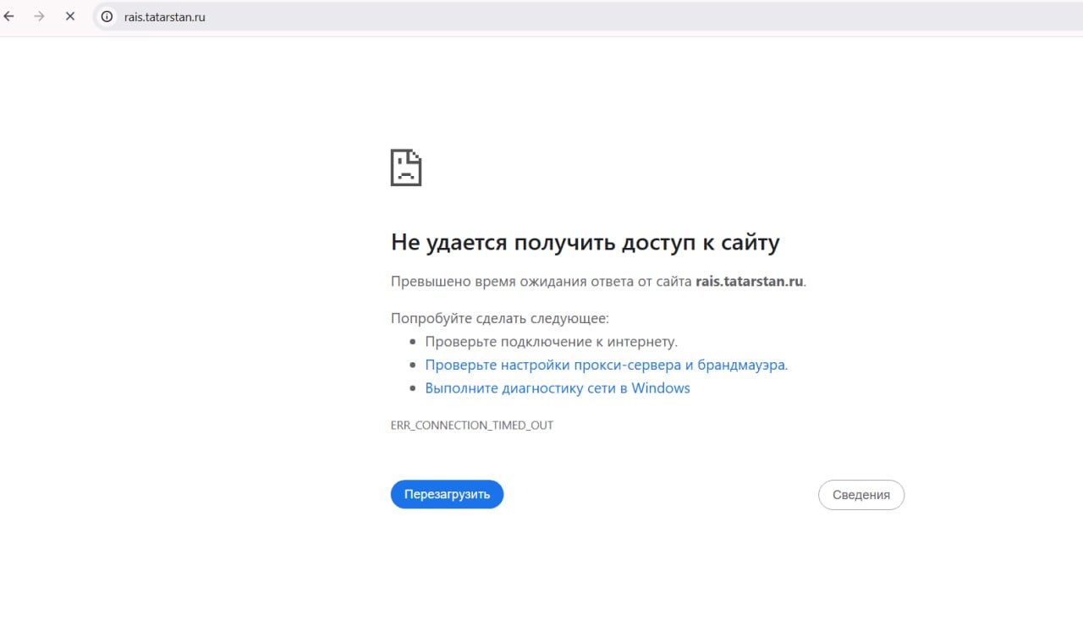Open the Сведения details button
The image size is (1083, 621).
click(x=860, y=495)
